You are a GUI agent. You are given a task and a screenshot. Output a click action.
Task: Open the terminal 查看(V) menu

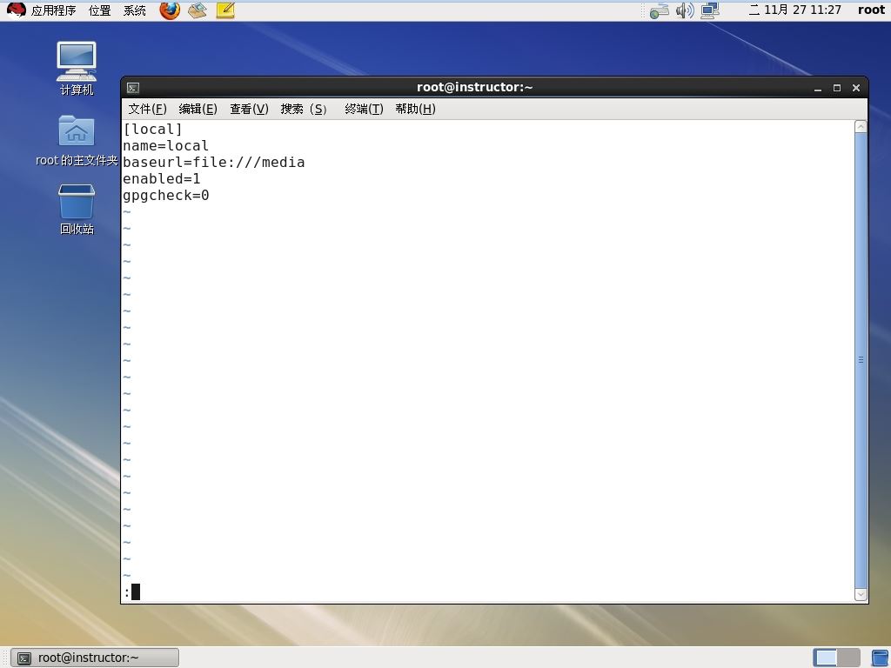(249, 109)
